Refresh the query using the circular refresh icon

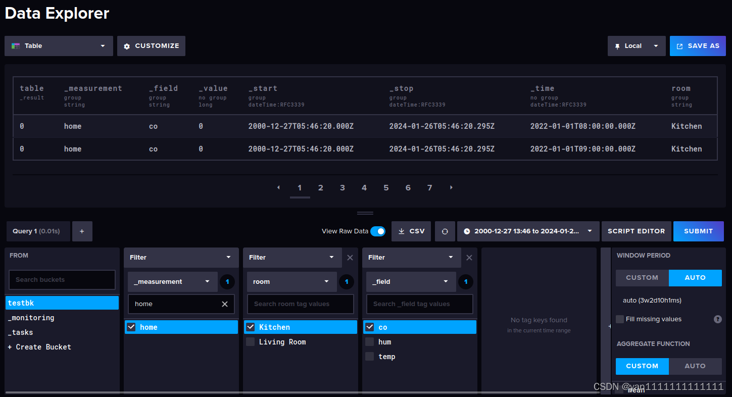pyautogui.click(x=445, y=231)
